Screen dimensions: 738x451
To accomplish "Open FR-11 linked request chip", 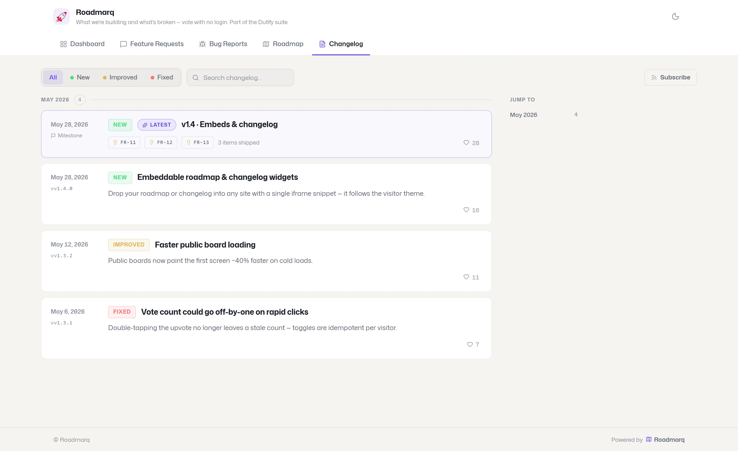I will (124, 142).
